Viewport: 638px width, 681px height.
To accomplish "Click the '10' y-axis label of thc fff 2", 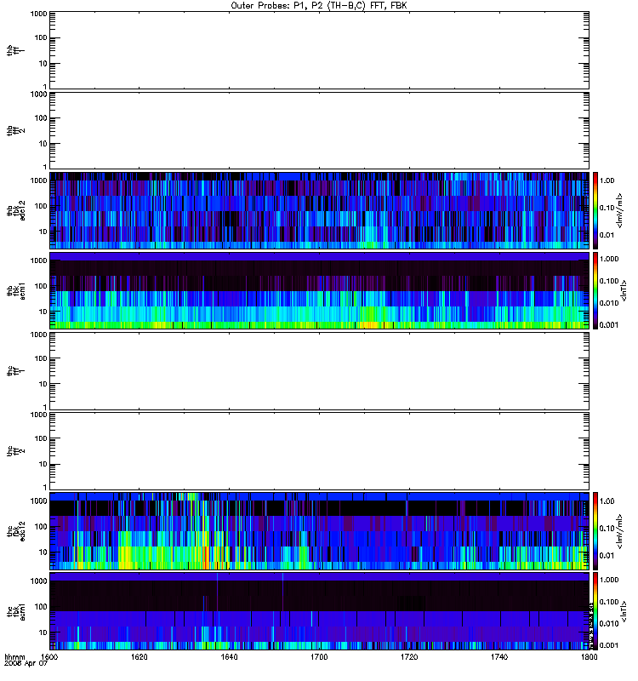I will click(43, 464).
